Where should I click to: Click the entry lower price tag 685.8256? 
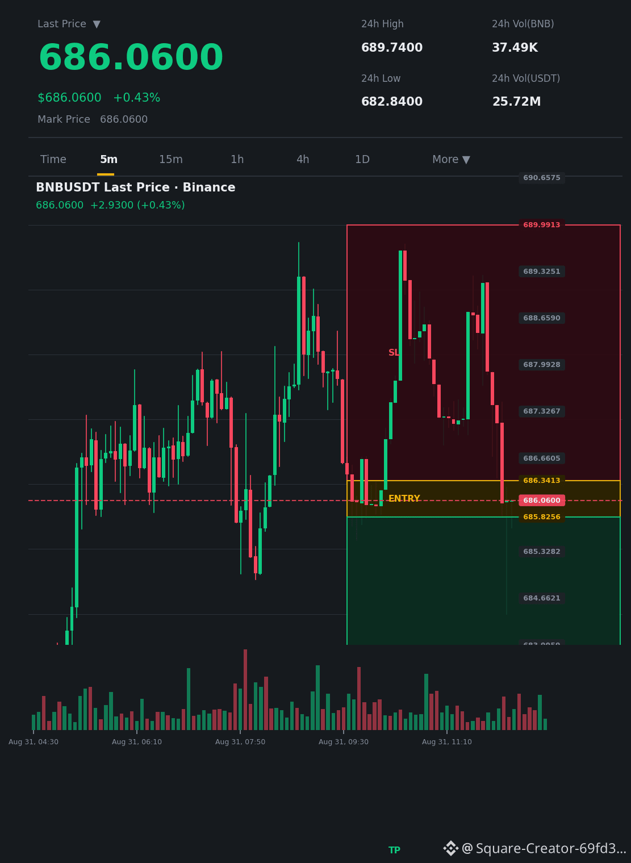pos(542,517)
